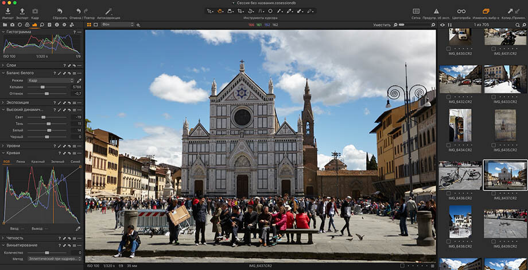Select the IMG_6439.CR2 thumbnail
This screenshot has width=528, height=270.
coord(505,223)
